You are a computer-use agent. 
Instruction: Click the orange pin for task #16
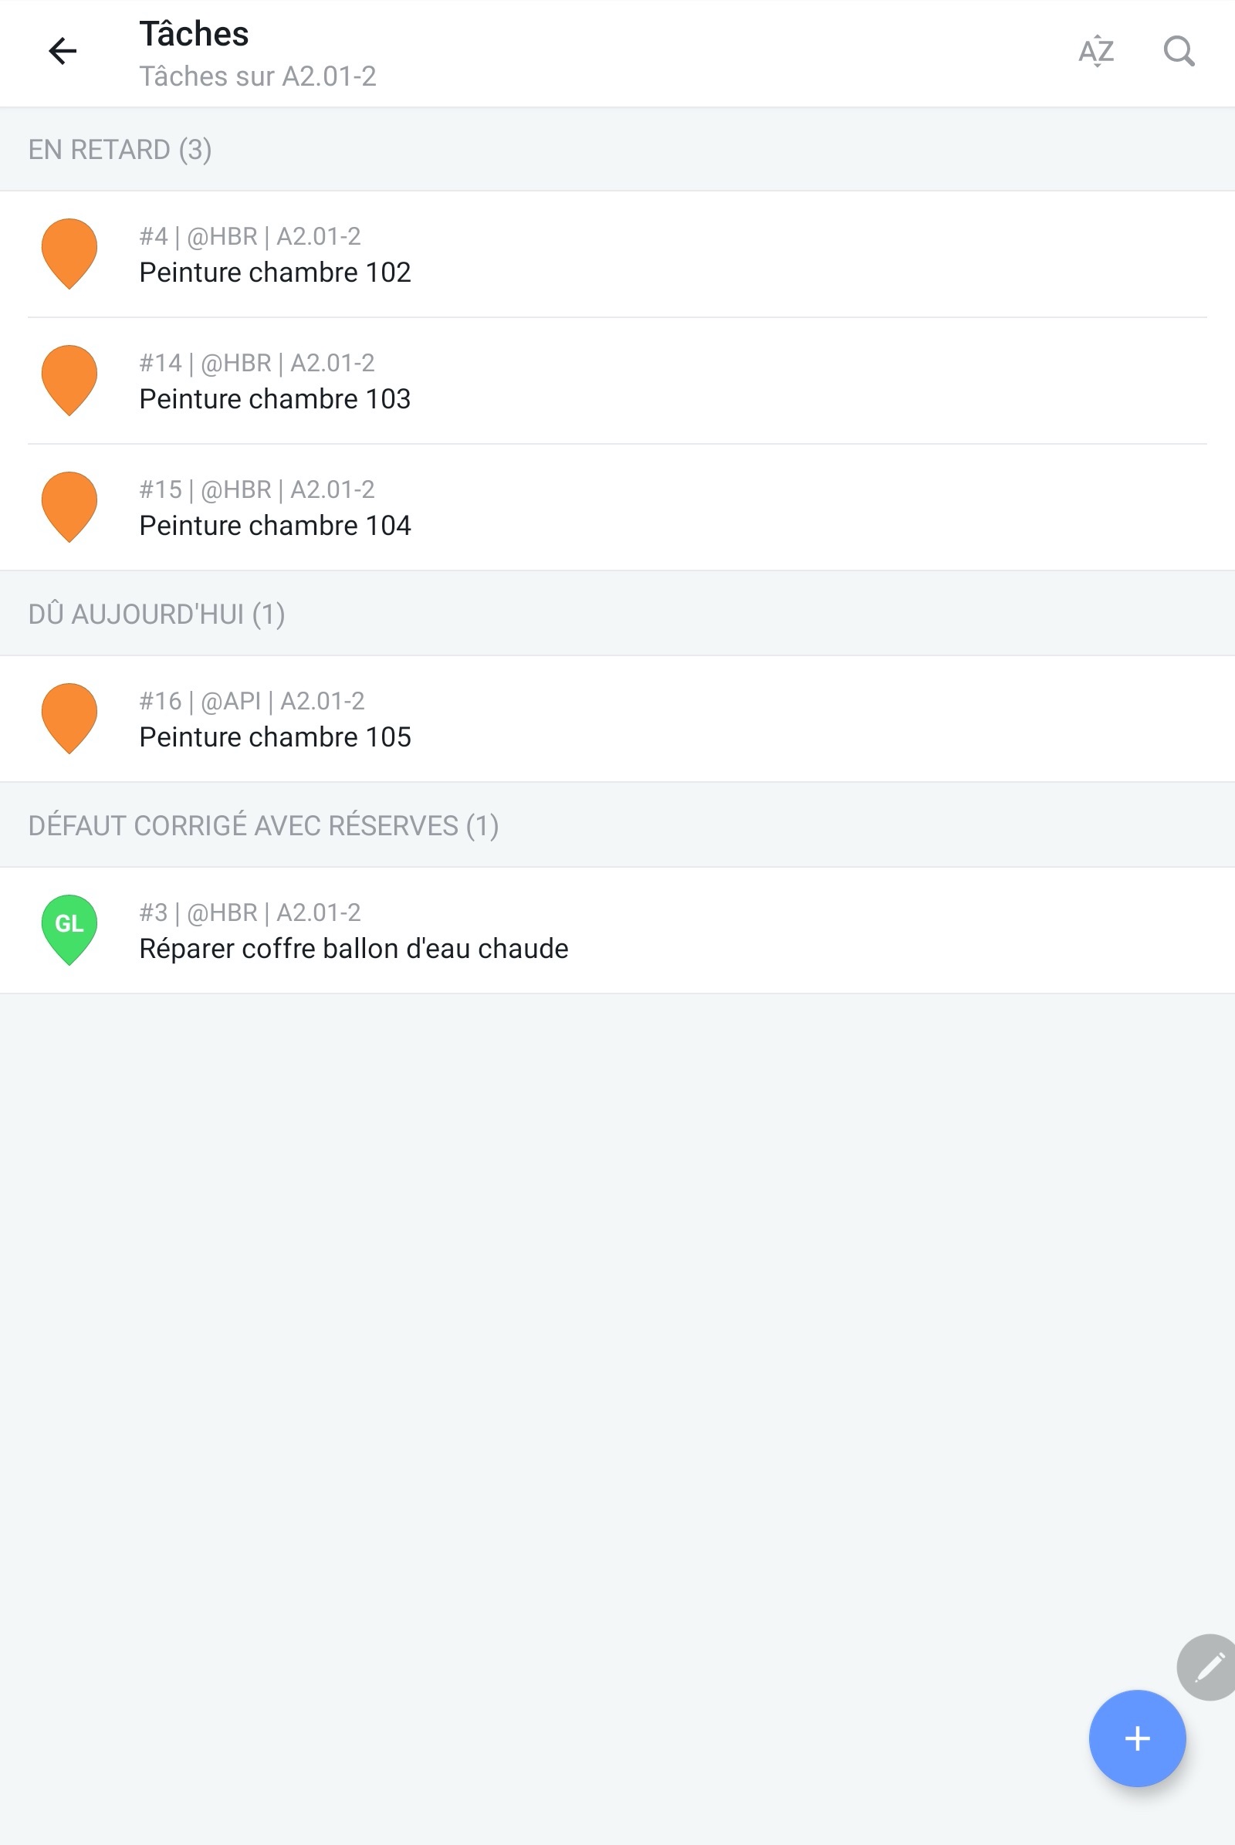click(x=69, y=719)
